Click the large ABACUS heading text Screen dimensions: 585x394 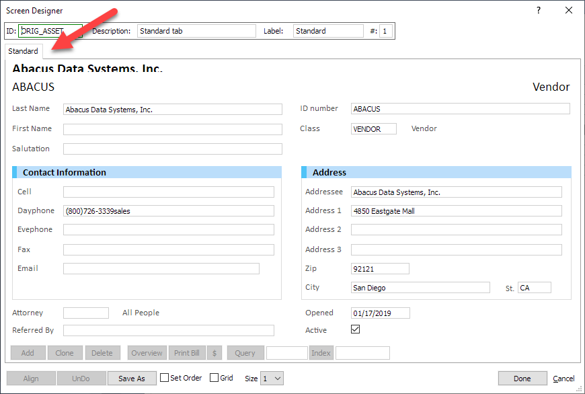[33, 87]
